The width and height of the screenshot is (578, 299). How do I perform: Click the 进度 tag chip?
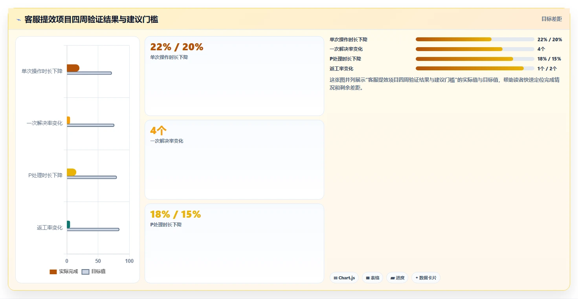(397, 278)
